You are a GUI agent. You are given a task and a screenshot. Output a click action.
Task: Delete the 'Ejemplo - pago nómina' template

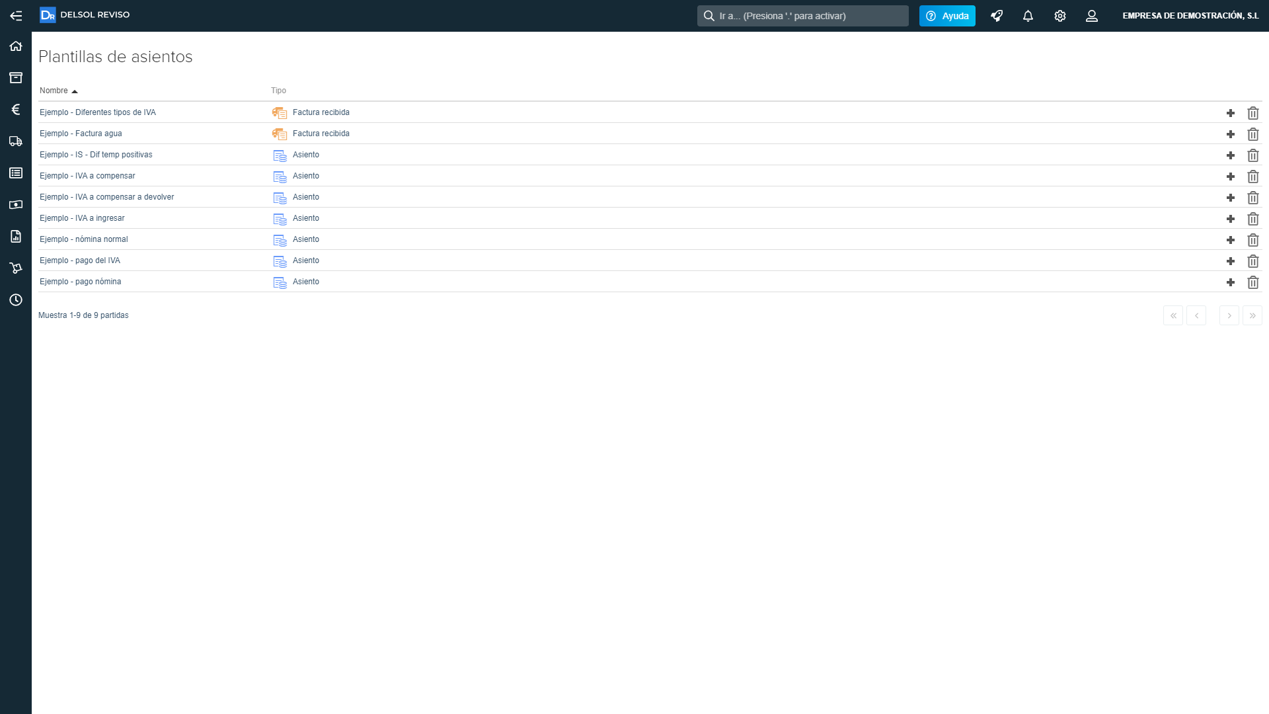(1252, 282)
